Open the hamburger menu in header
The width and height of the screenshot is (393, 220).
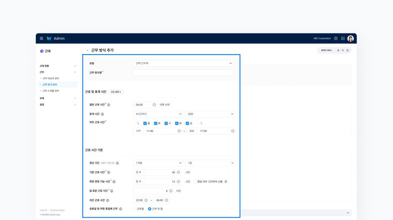point(41,38)
